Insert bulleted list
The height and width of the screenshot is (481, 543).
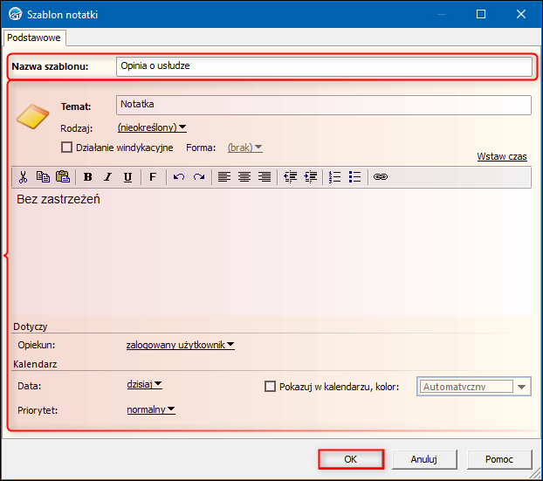coord(355,177)
